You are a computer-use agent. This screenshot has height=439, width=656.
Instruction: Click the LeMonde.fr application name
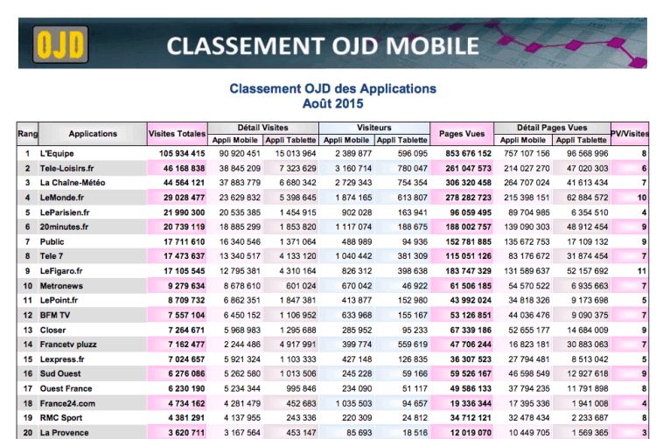pyautogui.click(x=63, y=198)
